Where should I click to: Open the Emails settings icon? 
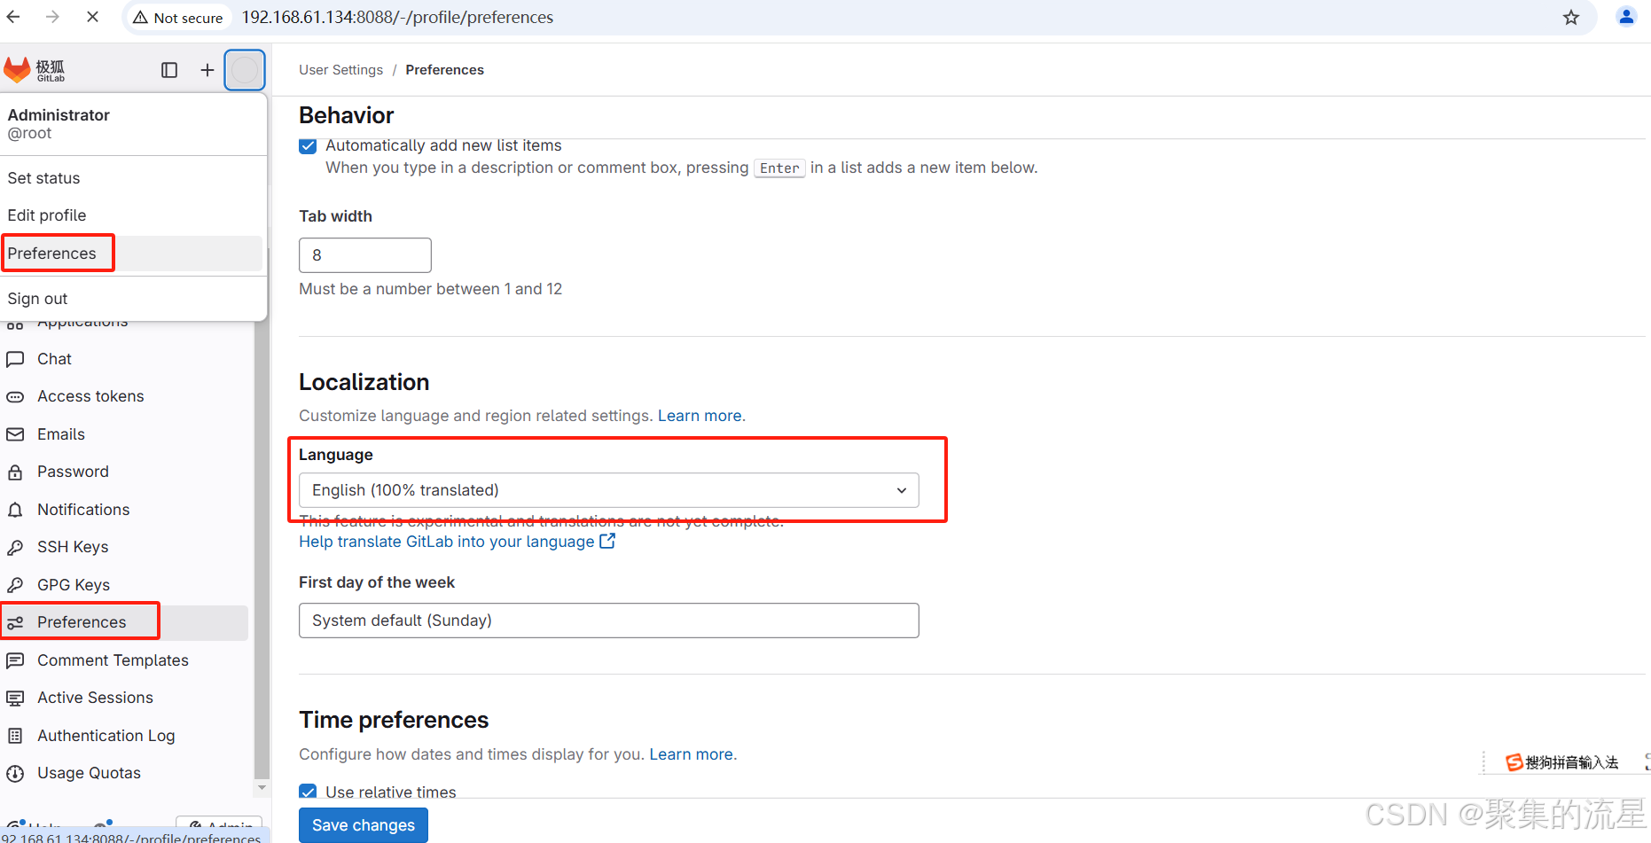click(x=16, y=434)
